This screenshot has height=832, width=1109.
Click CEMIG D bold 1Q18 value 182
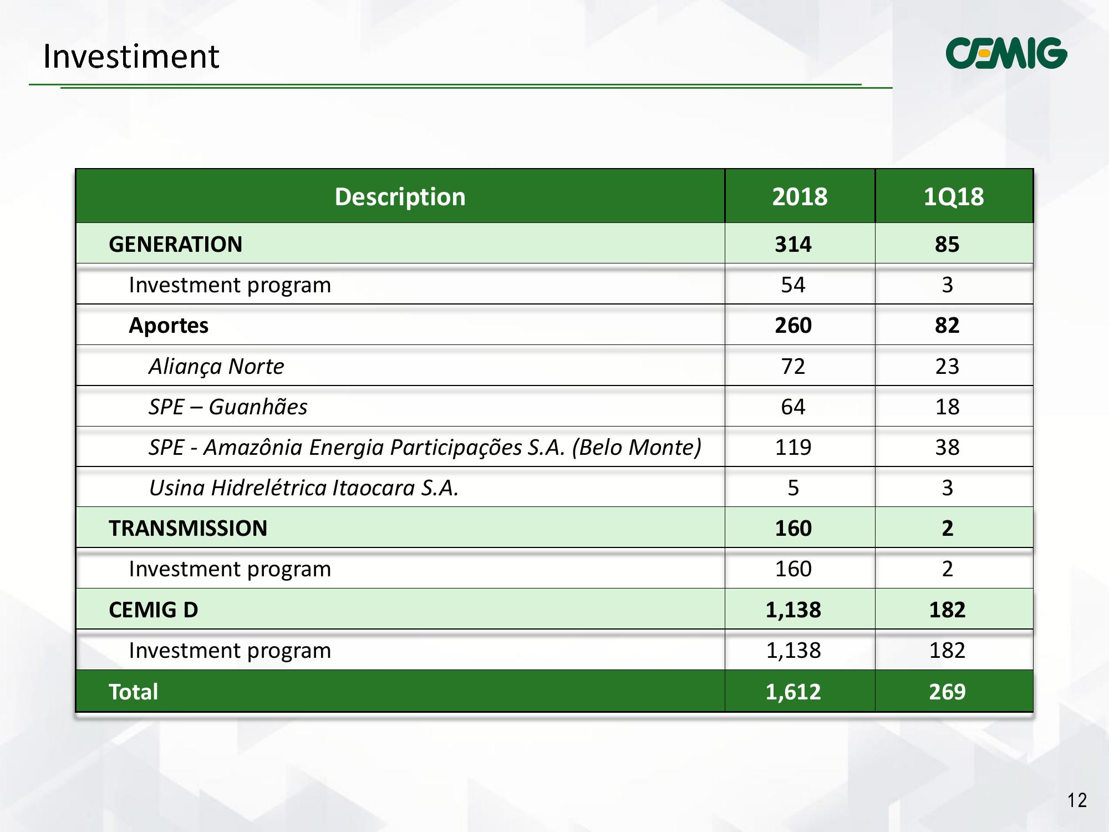pyautogui.click(x=947, y=610)
